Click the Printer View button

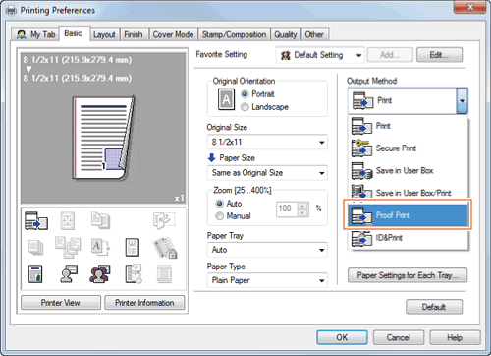click(x=61, y=303)
